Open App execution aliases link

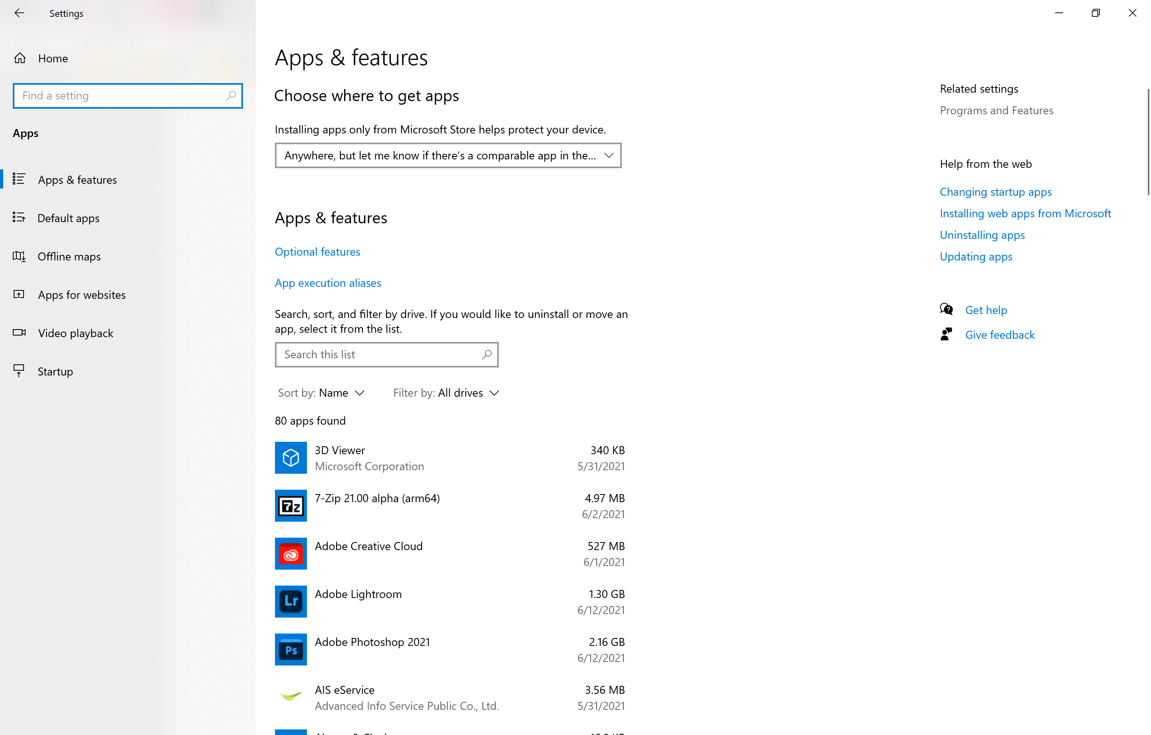[328, 283]
